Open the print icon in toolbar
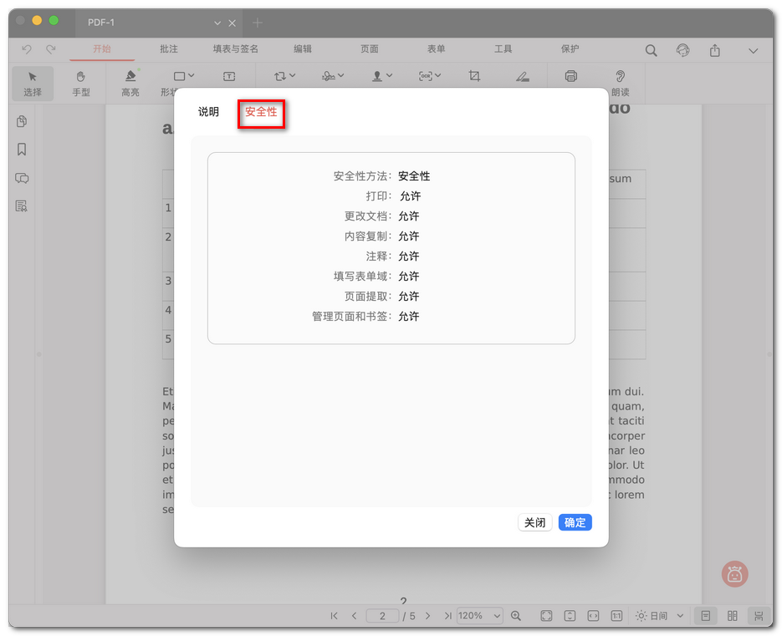 pos(570,75)
